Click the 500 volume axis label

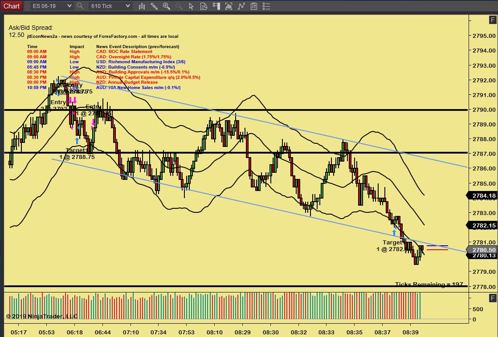[x=478, y=309]
